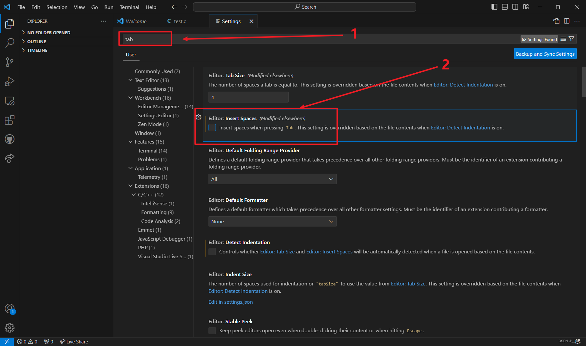Image resolution: width=586 pixels, height=346 pixels.
Task: Click the gear icon beside Insert Spaces setting
Action: [199, 118]
